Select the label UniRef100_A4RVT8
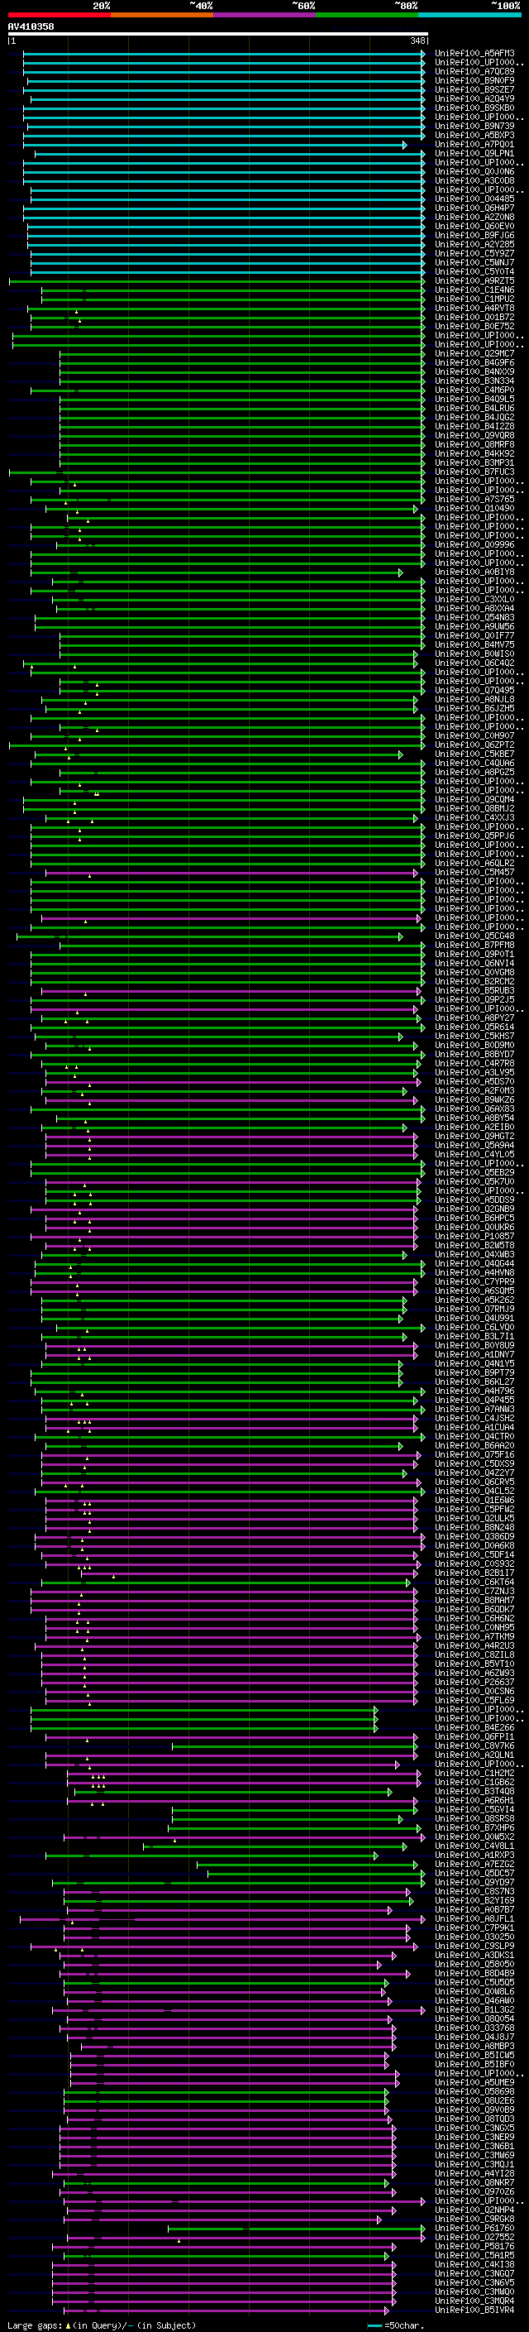Viewport: 529px width, 2332px height. 474,308
